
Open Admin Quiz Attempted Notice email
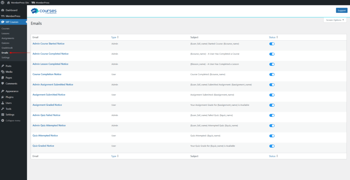(x=49, y=125)
